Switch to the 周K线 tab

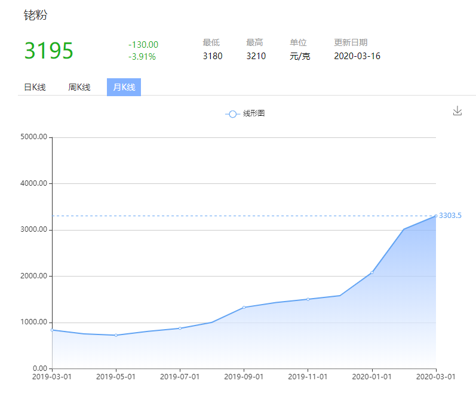pyautogui.click(x=79, y=87)
